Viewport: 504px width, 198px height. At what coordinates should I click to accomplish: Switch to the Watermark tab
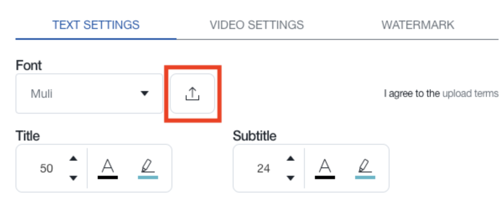pos(418,25)
